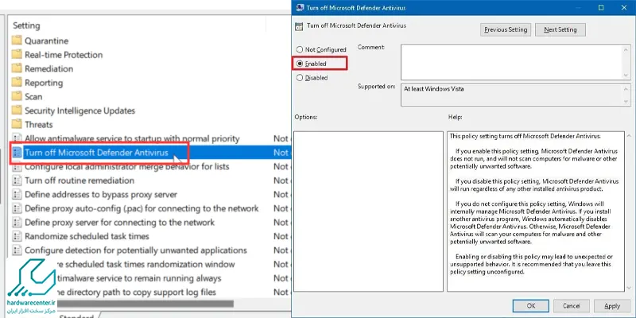
Task: Click the Supported on scroll-down arrow
Action: (626, 102)
